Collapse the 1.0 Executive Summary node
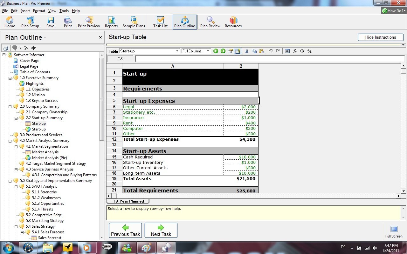The width and height of the screenshot is (407, 254). coord(10,78)
